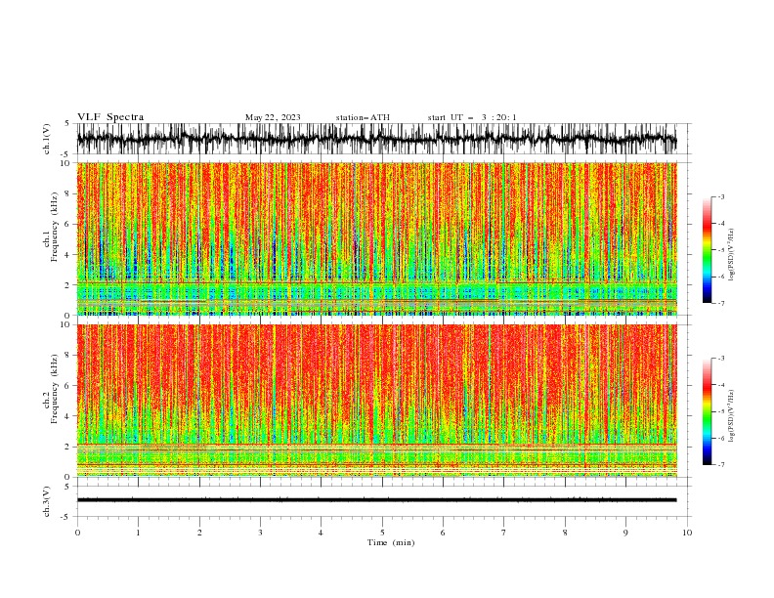Select the date label "May 22, 2023"

pos(273,117)
